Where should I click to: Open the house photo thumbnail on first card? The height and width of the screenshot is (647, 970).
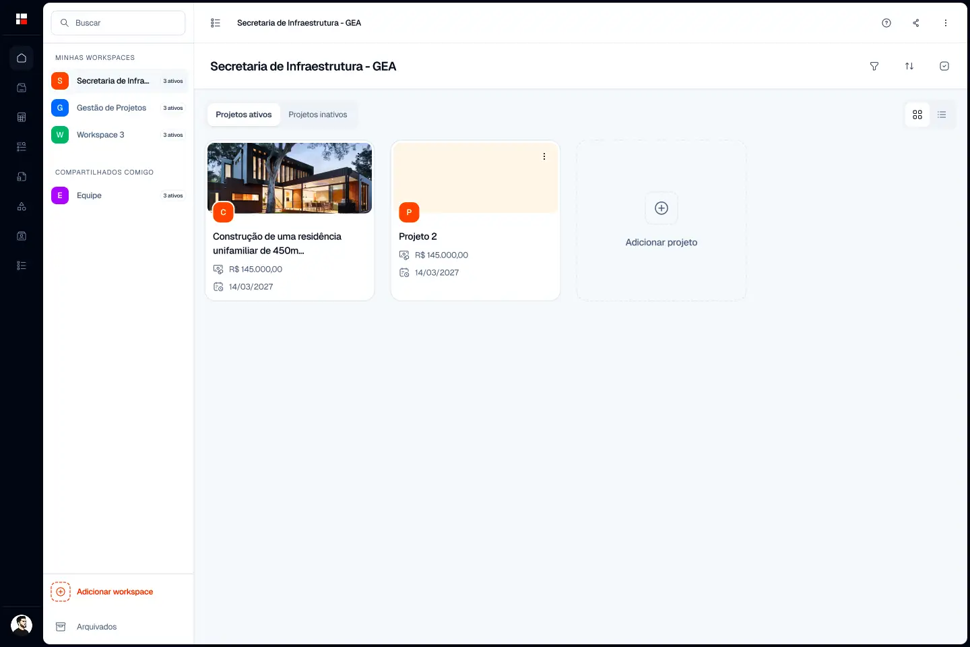pyautogui.click(x=290, y=178)
